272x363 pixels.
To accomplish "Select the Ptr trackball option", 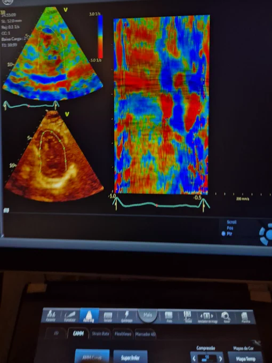I will pos(227,234).
